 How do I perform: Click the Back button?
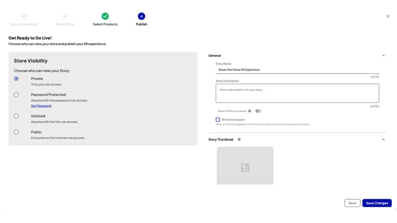[x=352, y=203]
